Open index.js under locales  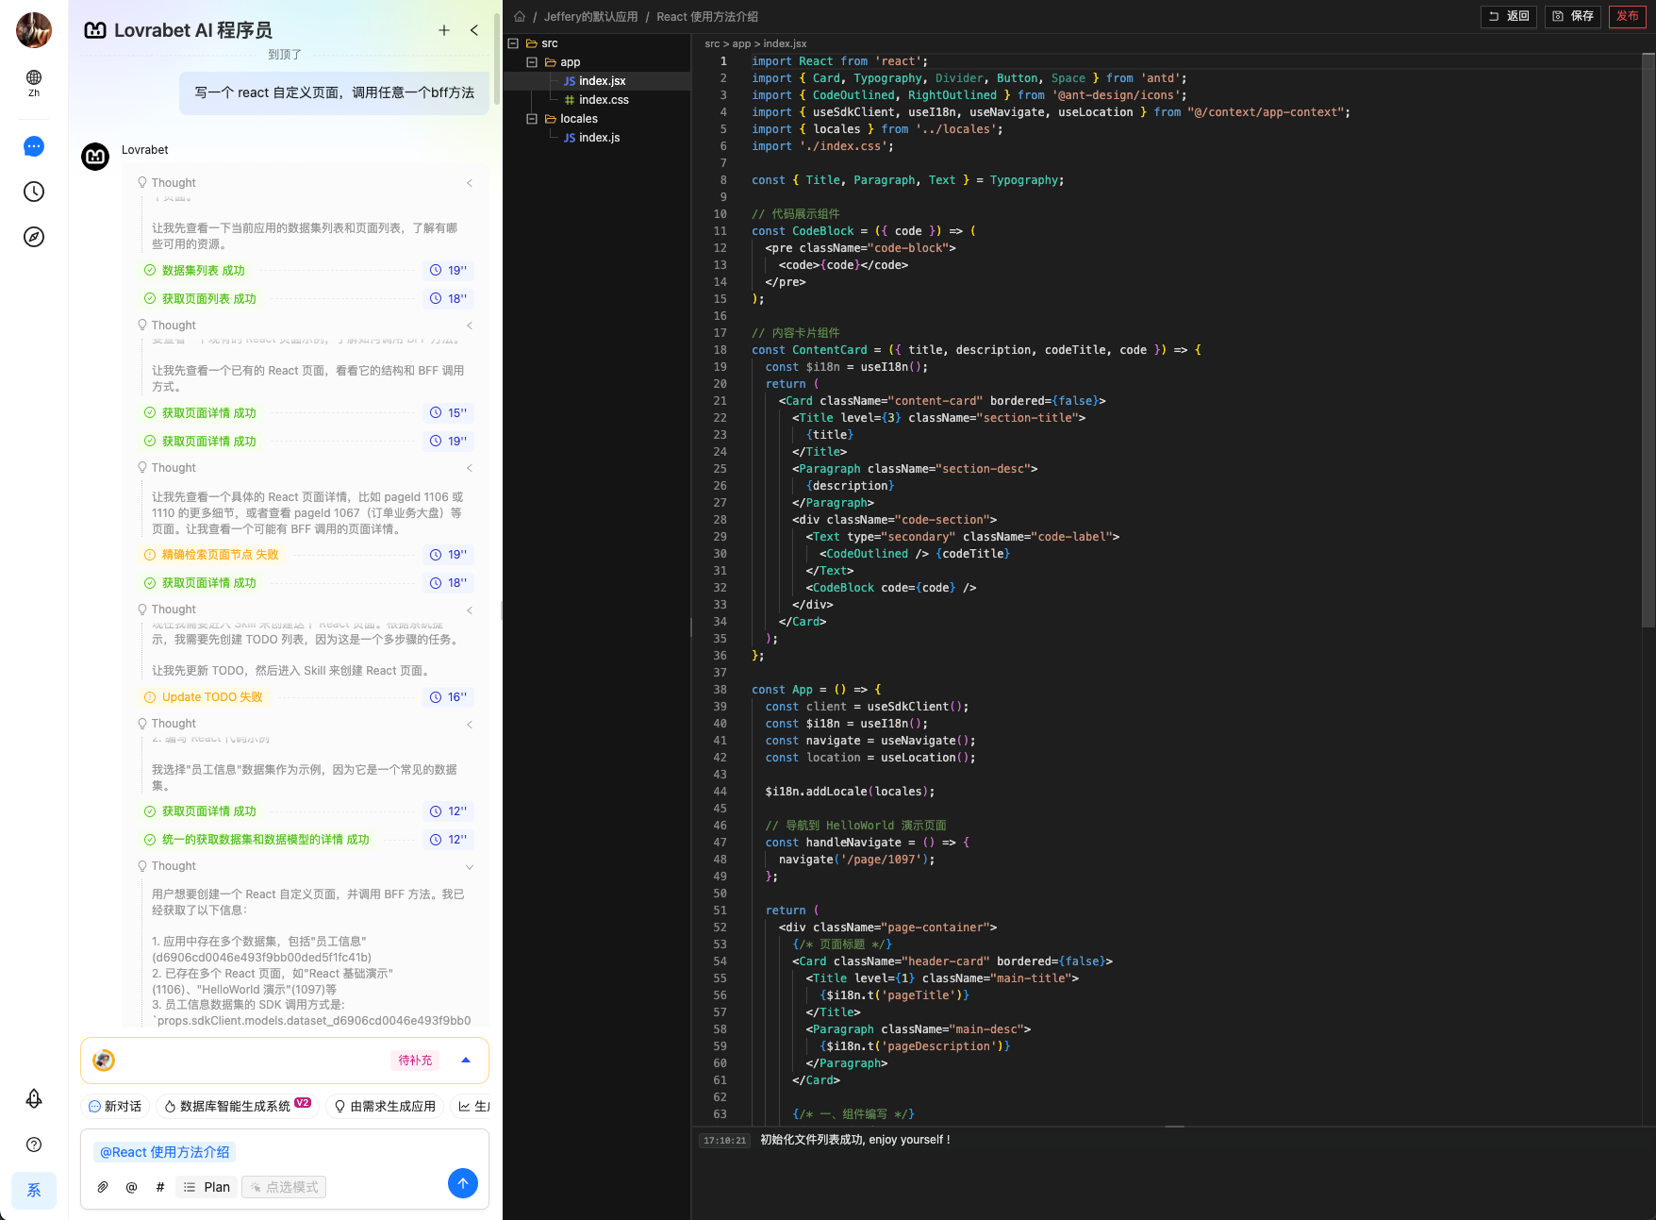click(x=597, y=138)
